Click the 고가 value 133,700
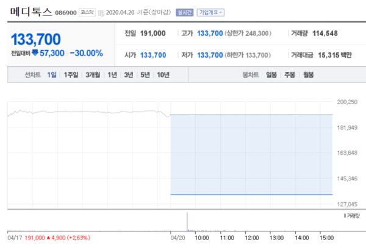The height and width of the screenshot is (248, 366). 210,34
